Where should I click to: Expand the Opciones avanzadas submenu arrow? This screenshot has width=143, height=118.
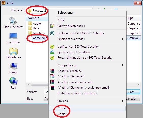123,39
